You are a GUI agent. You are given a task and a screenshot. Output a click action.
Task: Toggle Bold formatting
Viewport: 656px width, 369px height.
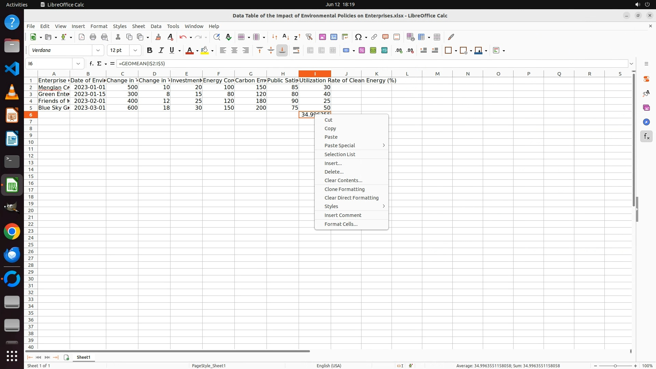pos(149,51)
